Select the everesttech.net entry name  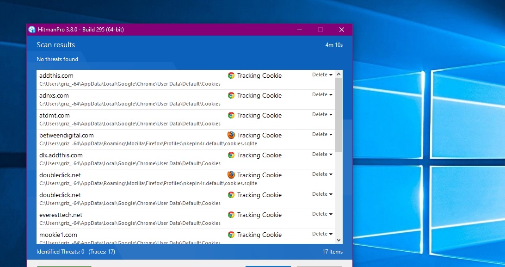[61, 215]
